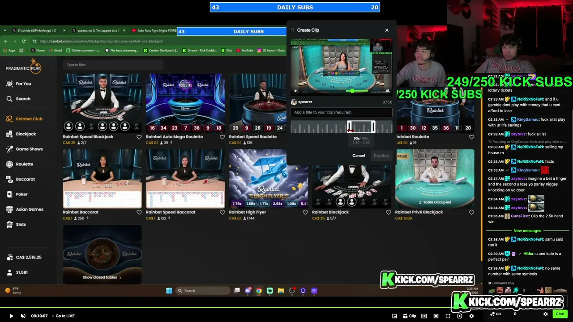Screen dimensions: 573x322
Task: Click the Windows taskbar Search box
Action: pos(203,291)
